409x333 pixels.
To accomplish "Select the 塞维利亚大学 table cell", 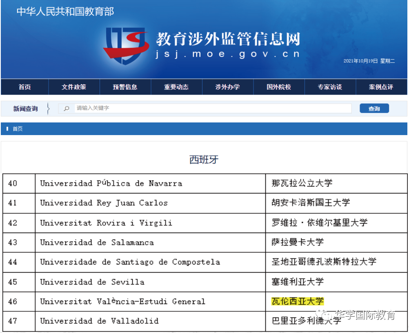I will pyautogui.click(x=298, y=282).
